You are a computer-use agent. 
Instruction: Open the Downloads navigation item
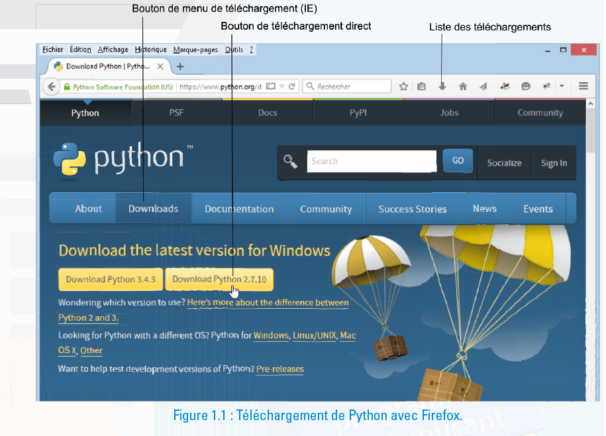pyautogui.click(x=154, y=209)
